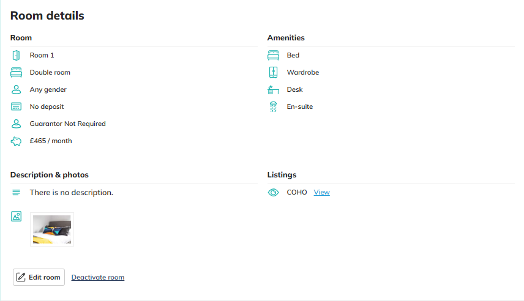Image resolution: width=524 pixels, height=301 pixels.
Task: Click the person icon beside Guarantor Not Required
Action: click(16, 124)
